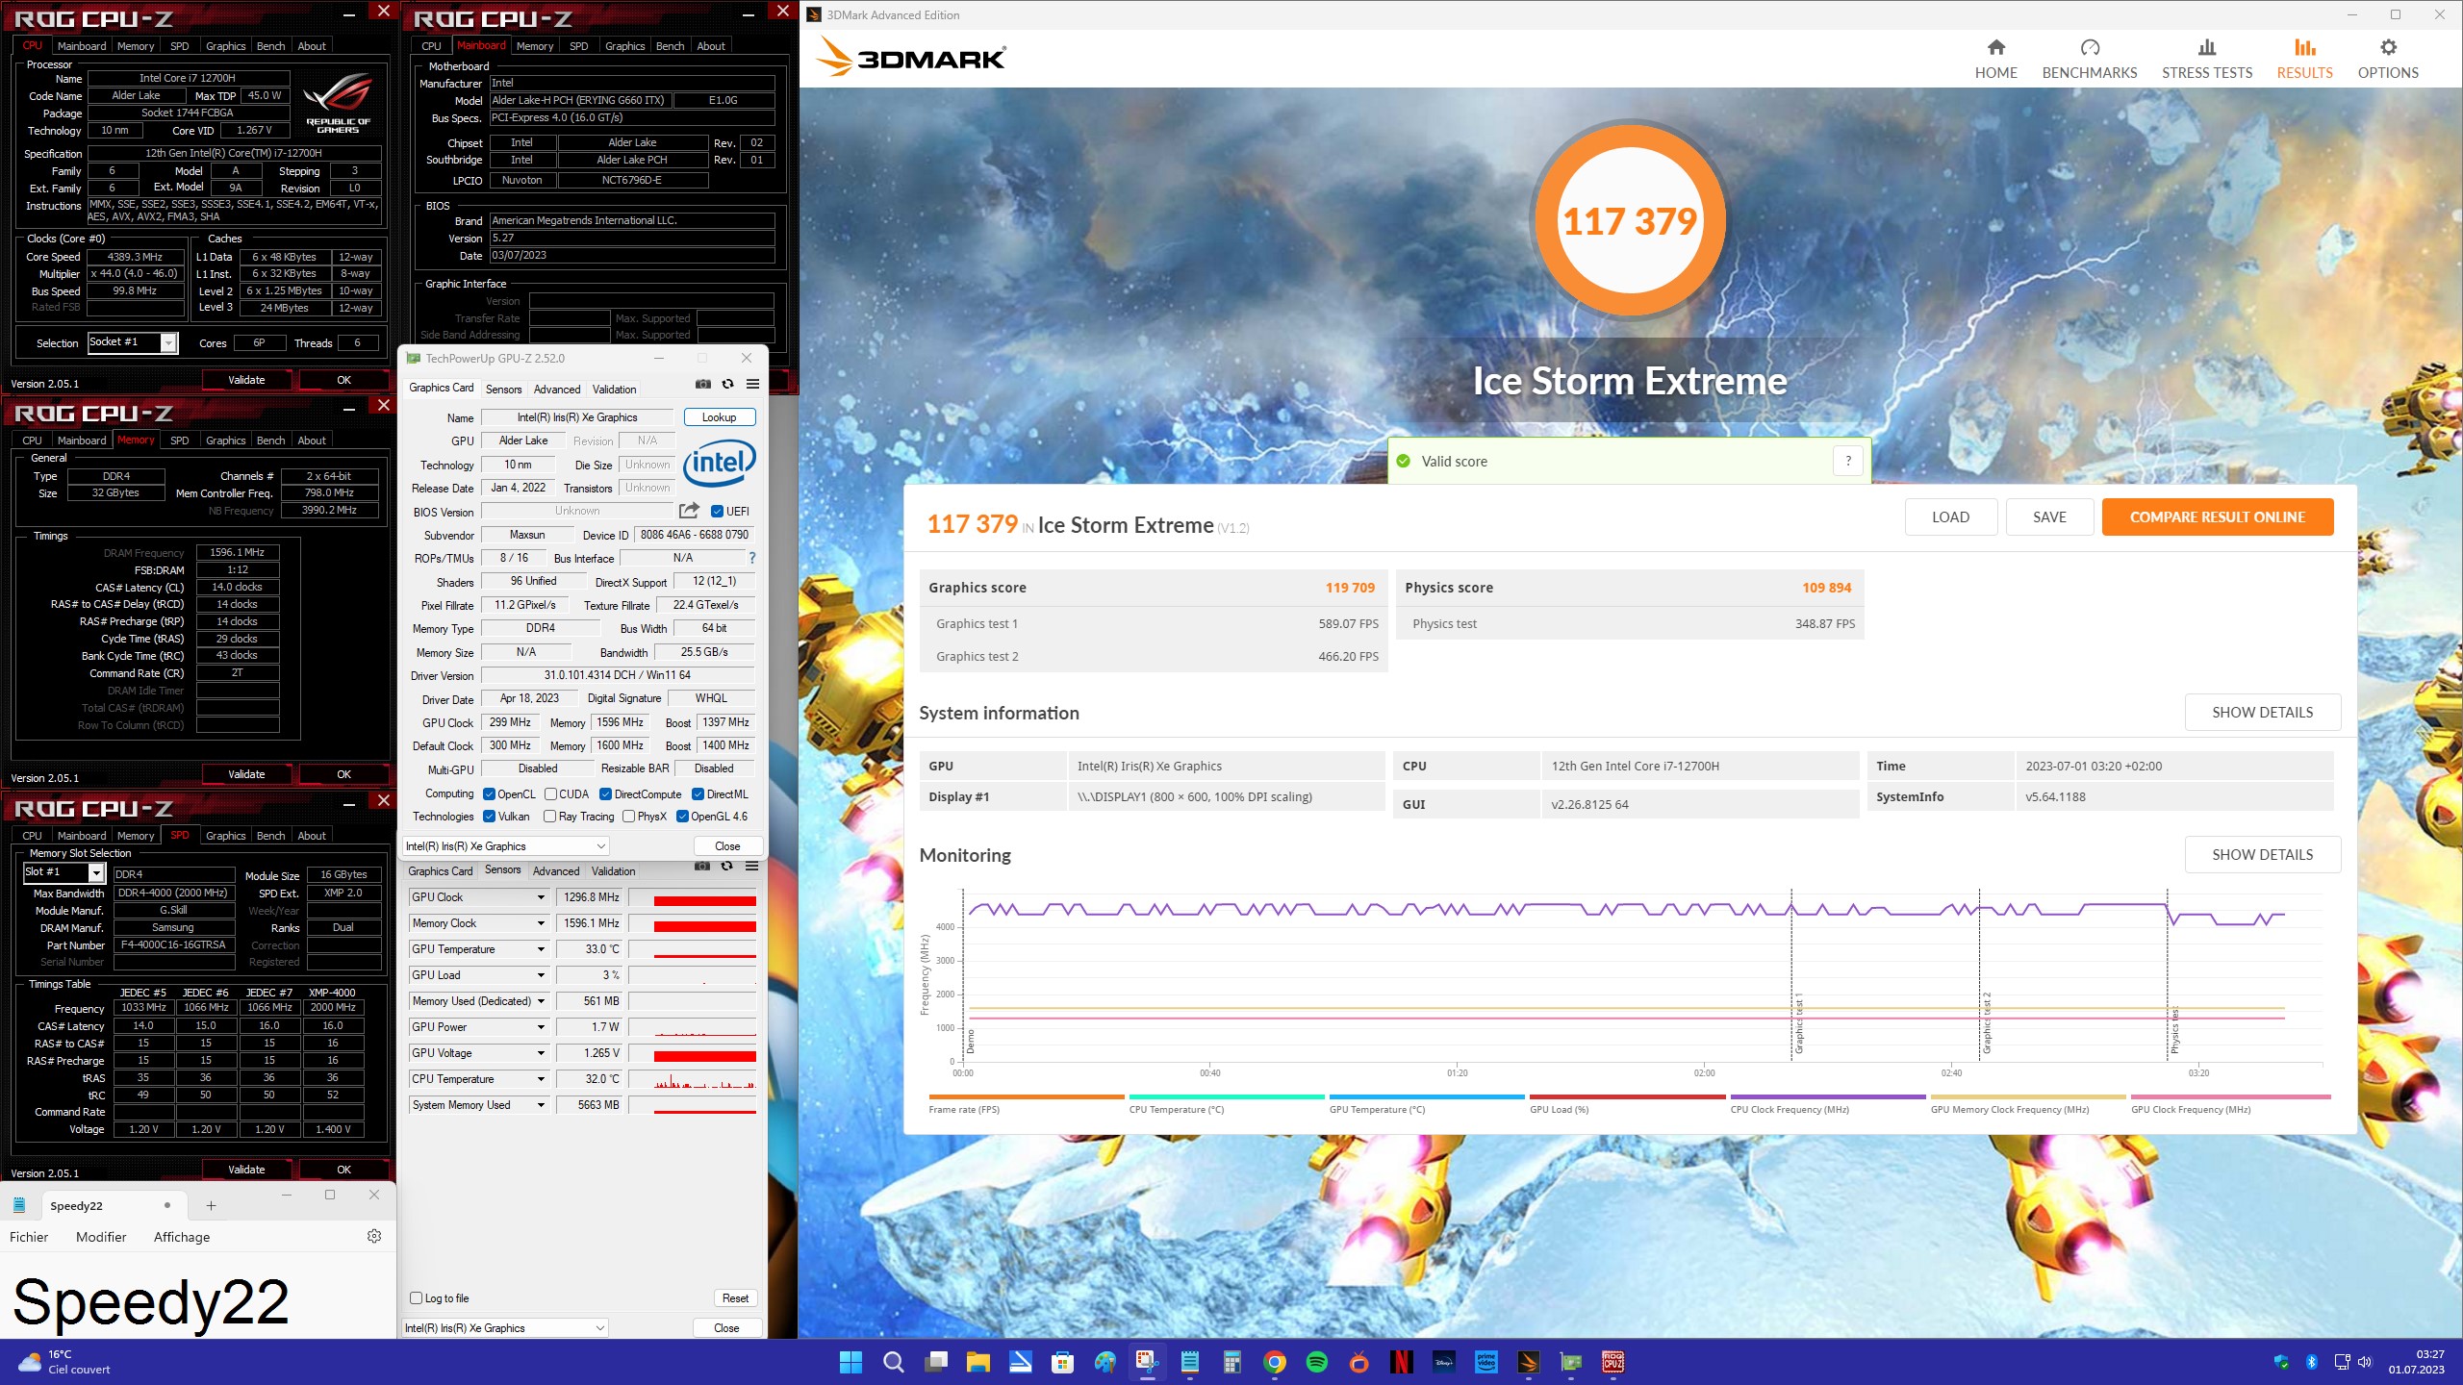2463x1385 pixels.
Task: Open the Slot #1 memory slot dropdown
Action: point(96,872)
